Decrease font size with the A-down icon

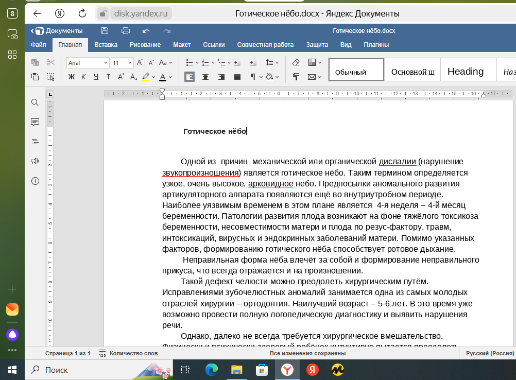coord(151,62)
